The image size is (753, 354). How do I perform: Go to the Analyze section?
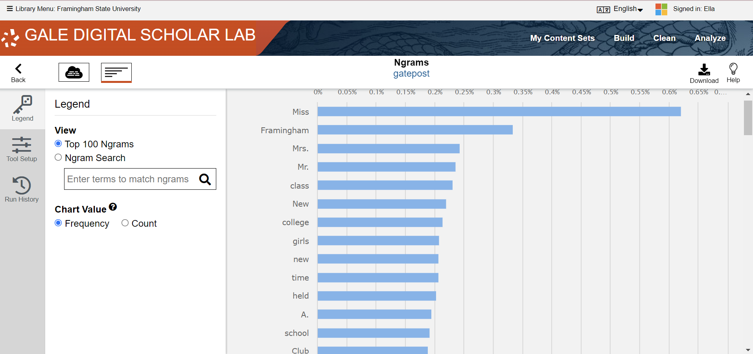coord(710,38)
